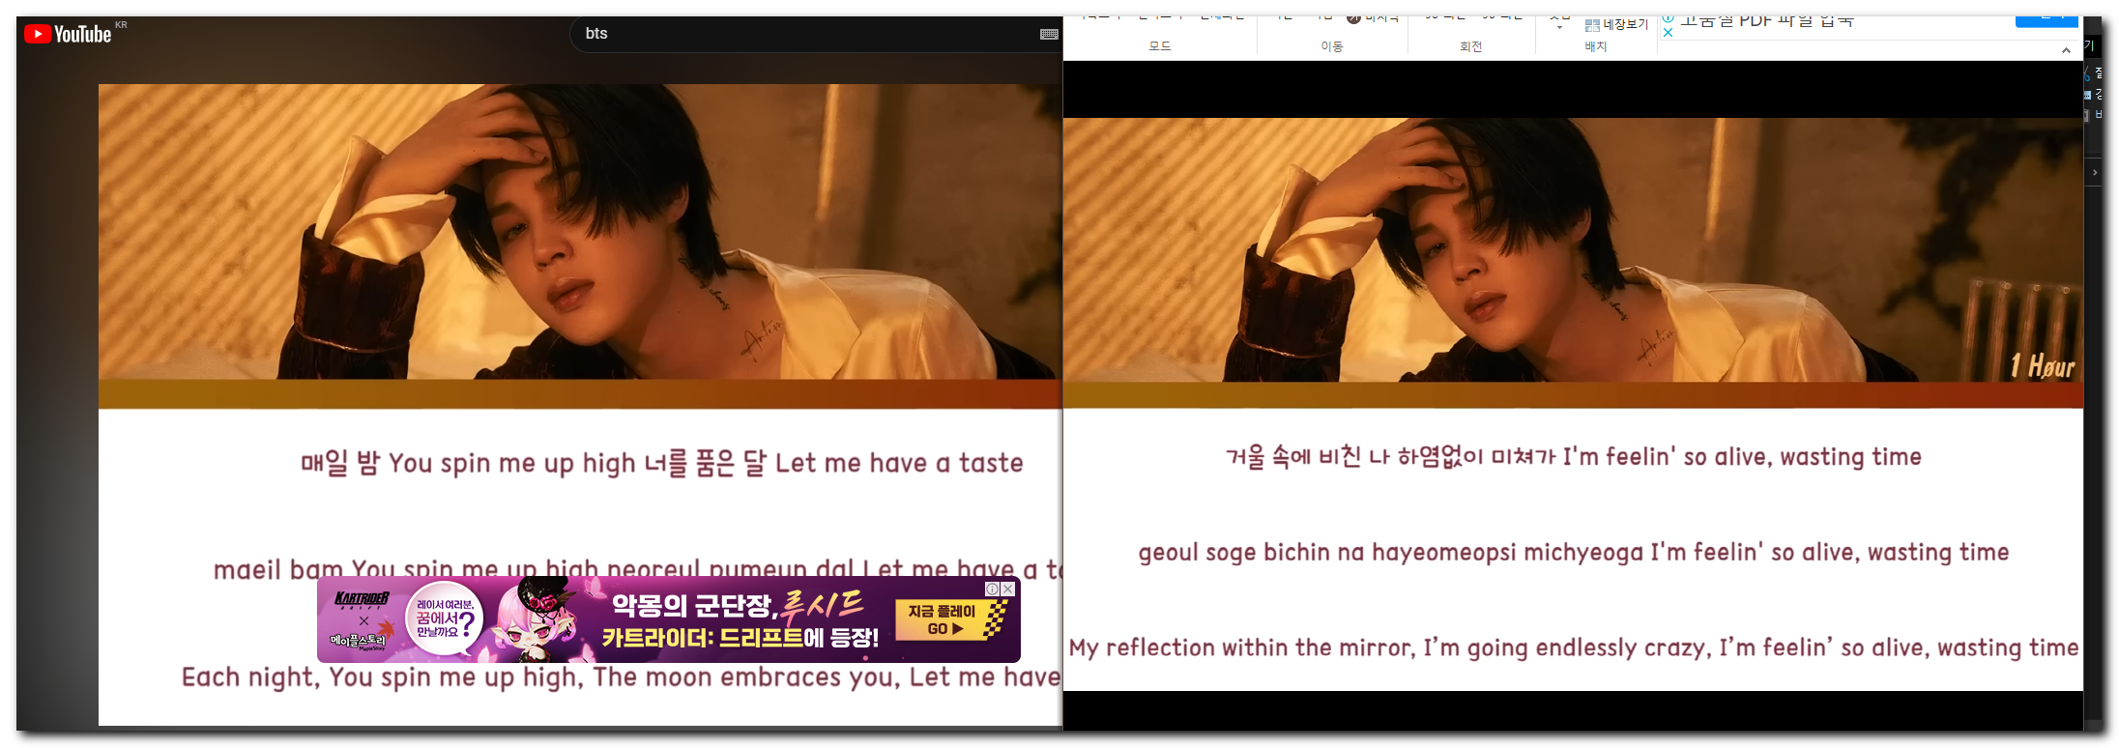Open the ad info icon on KartRider banner

click(992, 589)
